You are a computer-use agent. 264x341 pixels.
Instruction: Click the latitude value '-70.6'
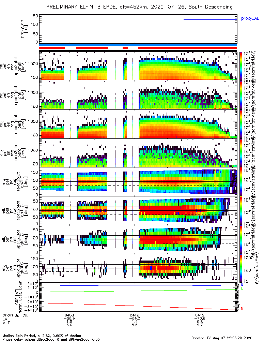tap(200, 318)
